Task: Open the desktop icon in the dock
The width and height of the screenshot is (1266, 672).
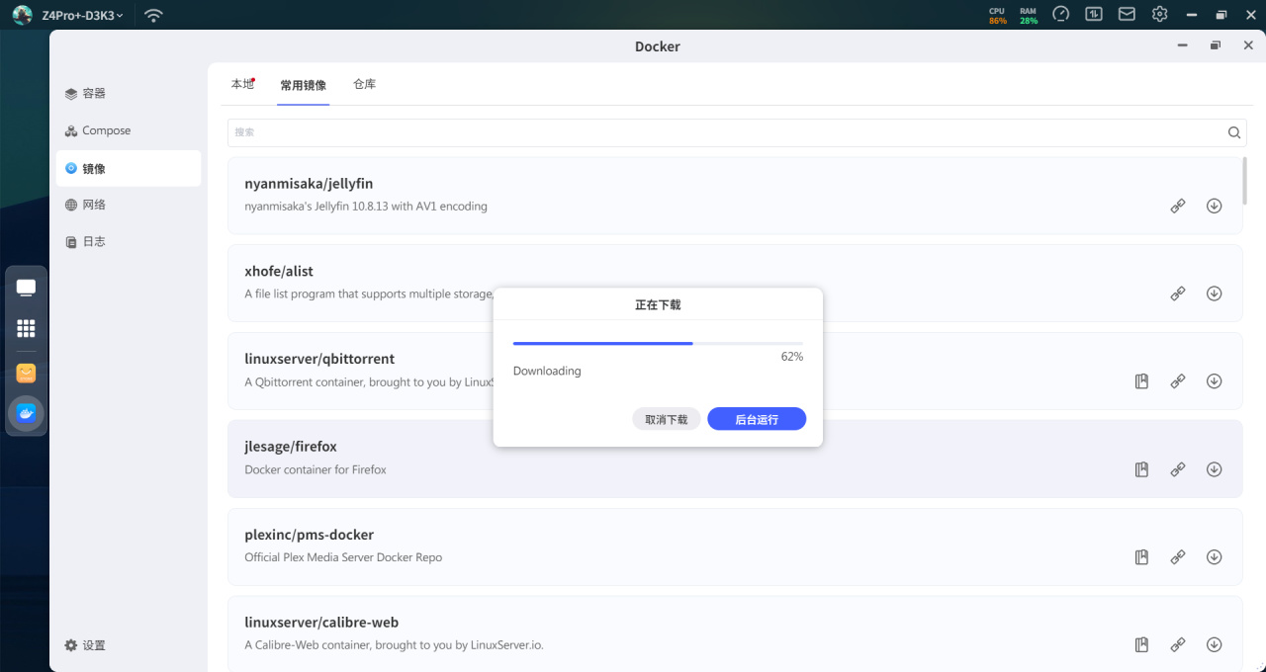Action: click(x=27, y=288)
